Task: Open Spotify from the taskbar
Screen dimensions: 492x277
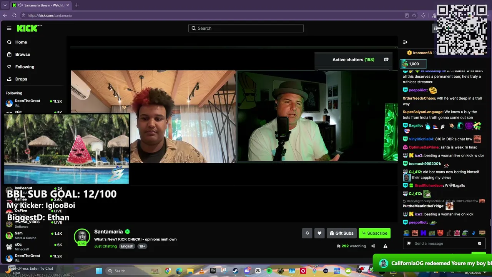Action: [x=269, y=271]
